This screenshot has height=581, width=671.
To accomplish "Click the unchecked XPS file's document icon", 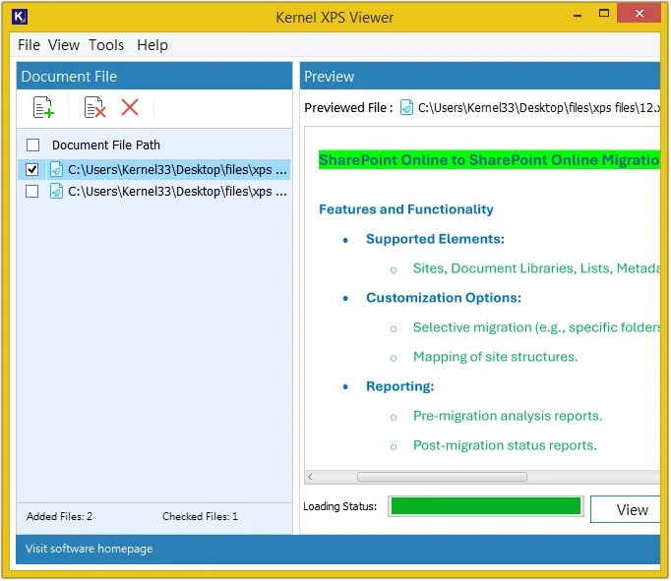I will click(x=56, y=191).
